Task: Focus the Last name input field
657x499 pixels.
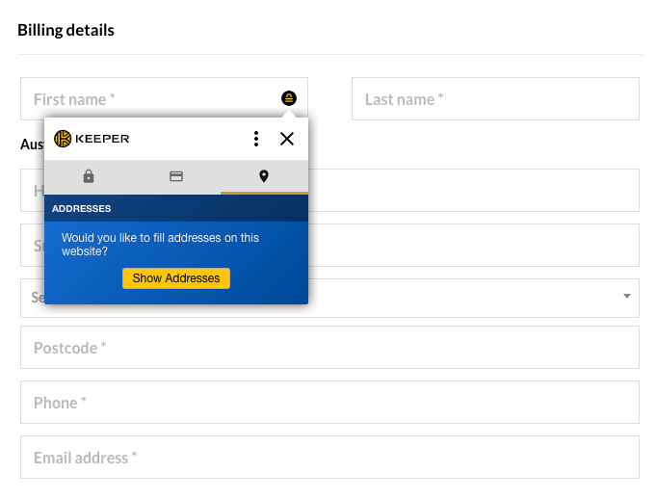Action: tap(496, 99)
